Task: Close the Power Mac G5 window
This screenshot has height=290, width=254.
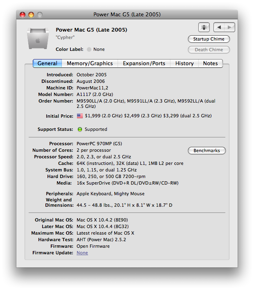Action: click(23, 15)
